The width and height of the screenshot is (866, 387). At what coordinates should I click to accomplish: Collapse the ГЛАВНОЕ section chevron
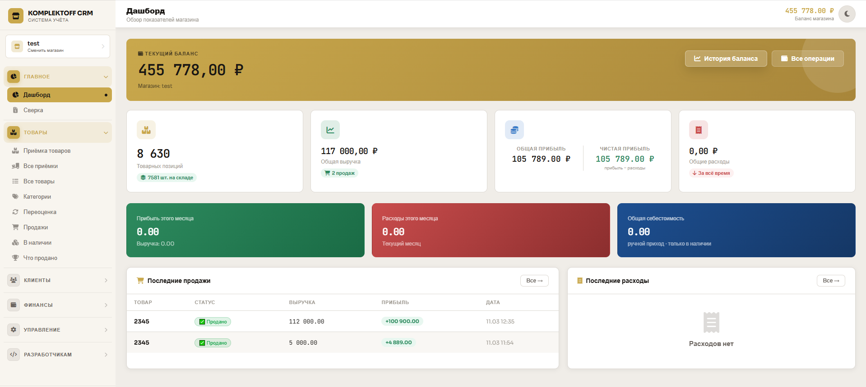tap(106, 77)
